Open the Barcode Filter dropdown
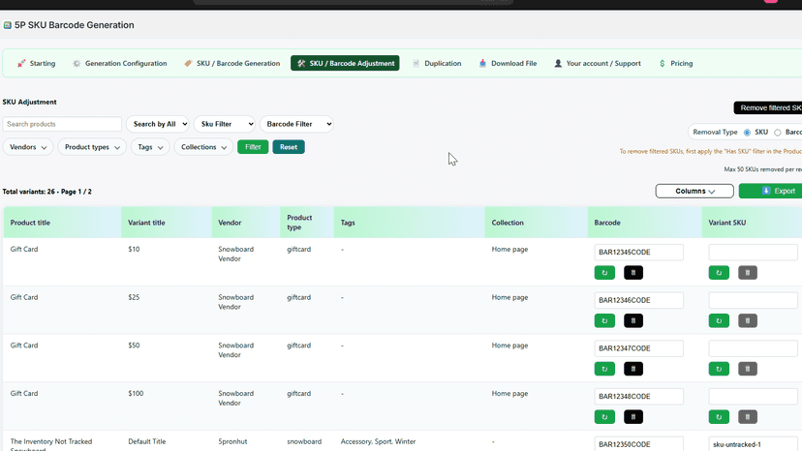Image resolution: width=802 pixels, height=451 pixels. point(296,124)
